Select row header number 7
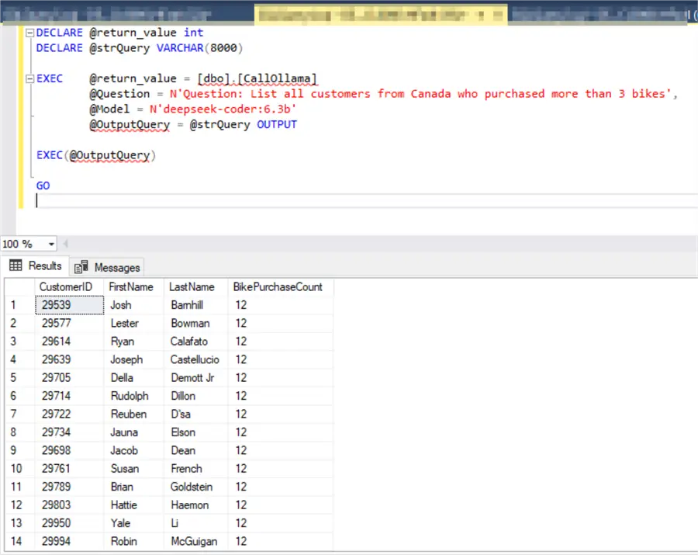This screenshot has width=698, height=555. click(19, 415)
